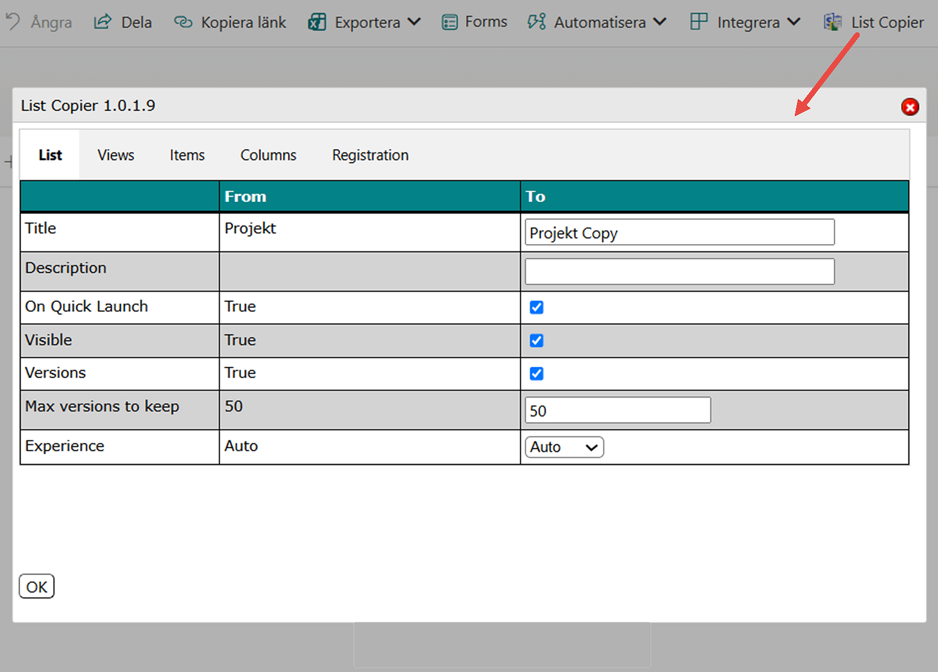Image resolution: width=938 pixels, height=672 pixels.
Task: Click inside the Max versions to keep field
Action: pyautogui.click(x=617, y=410)
